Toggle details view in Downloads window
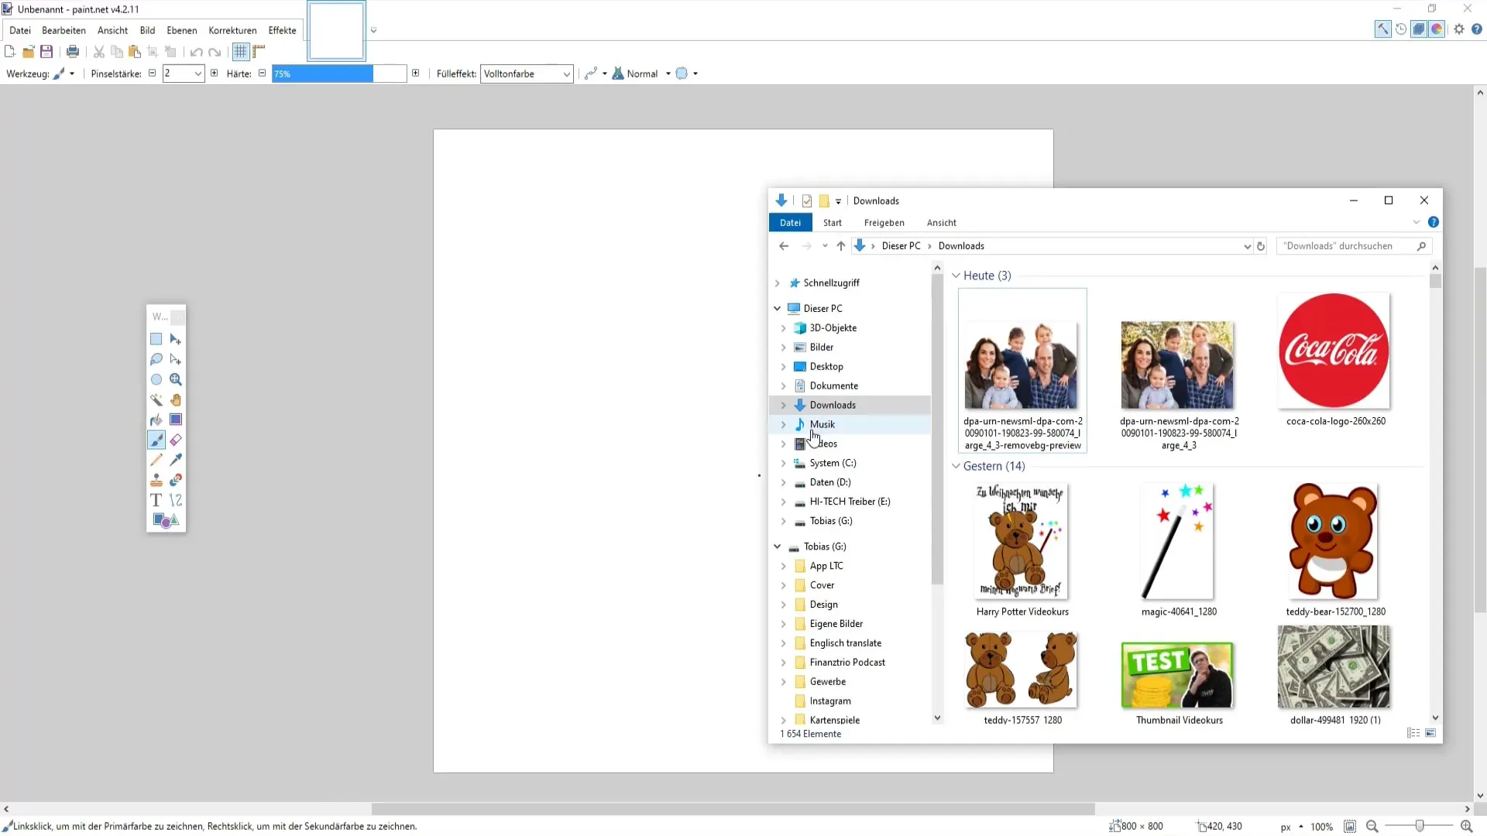This screenshot has width=1487, height=836. 1413,733
